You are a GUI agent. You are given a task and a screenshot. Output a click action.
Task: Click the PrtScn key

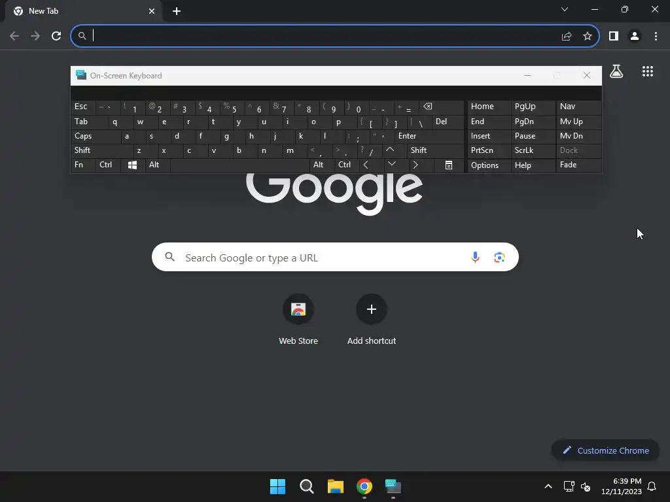[489, 150]
